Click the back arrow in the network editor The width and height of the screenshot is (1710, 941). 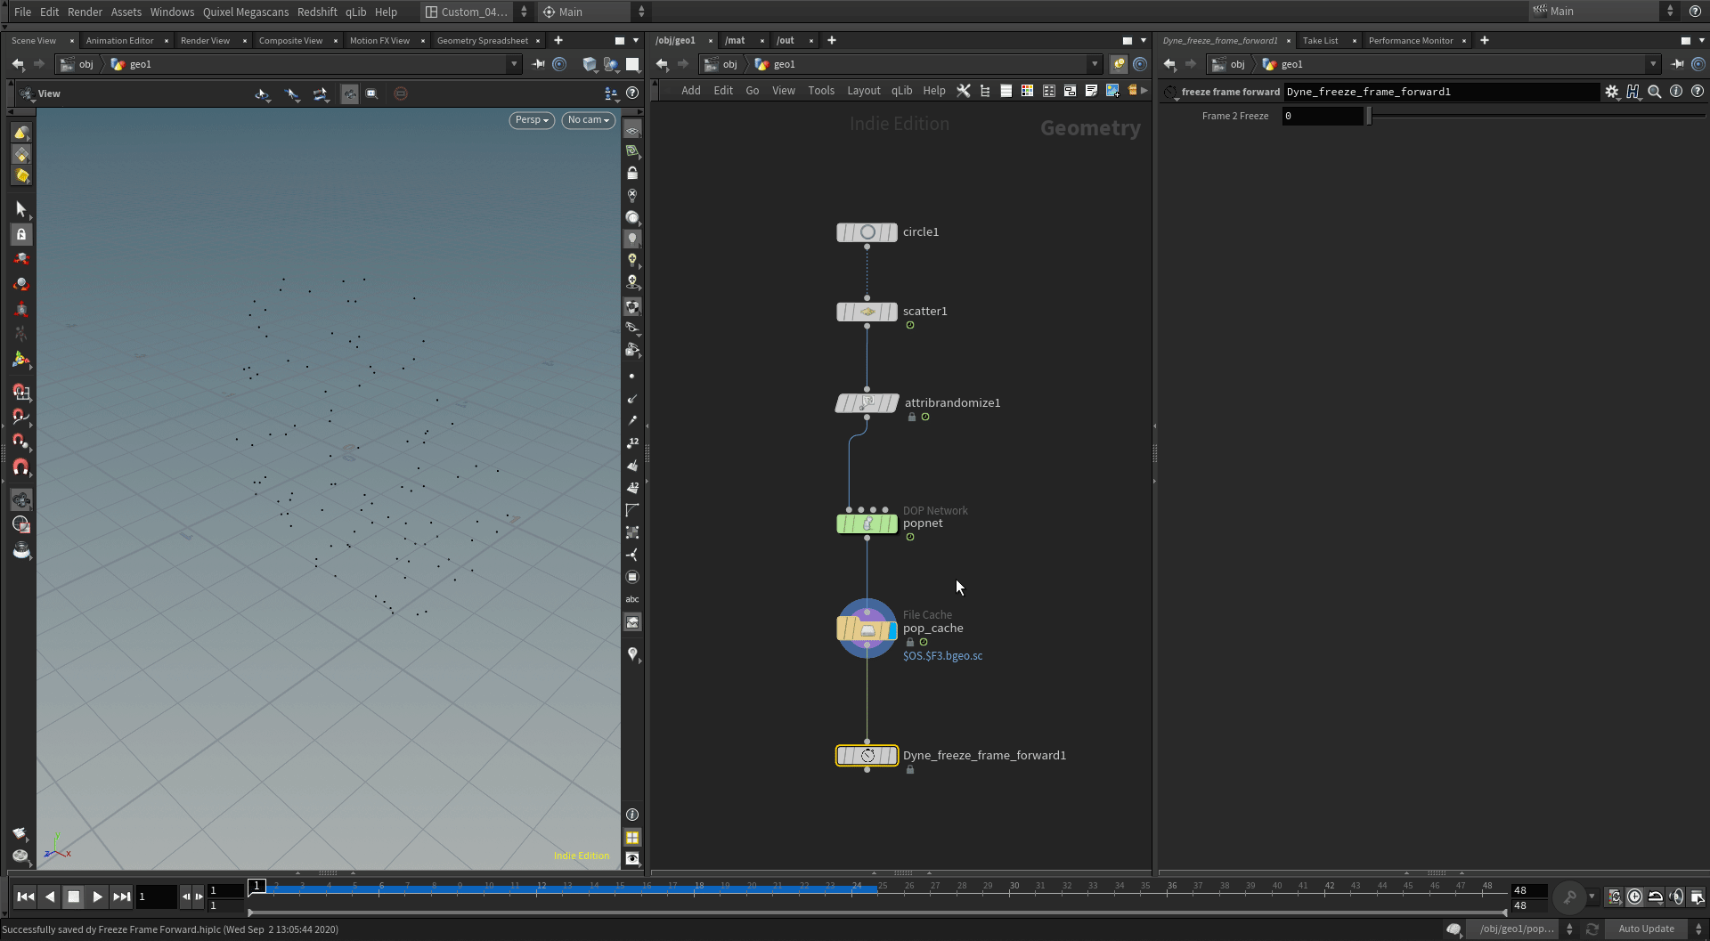click(662, 64)
